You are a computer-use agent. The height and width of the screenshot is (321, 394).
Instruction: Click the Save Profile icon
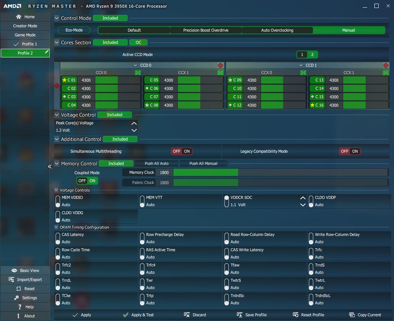239,315
